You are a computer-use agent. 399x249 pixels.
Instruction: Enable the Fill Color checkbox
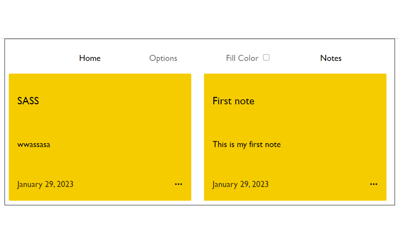[x=266, y=58]
